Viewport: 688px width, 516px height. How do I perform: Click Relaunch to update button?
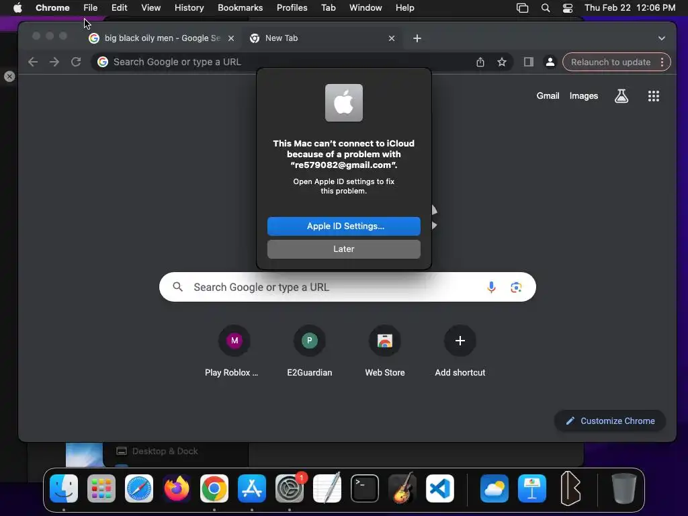[610, 62]
